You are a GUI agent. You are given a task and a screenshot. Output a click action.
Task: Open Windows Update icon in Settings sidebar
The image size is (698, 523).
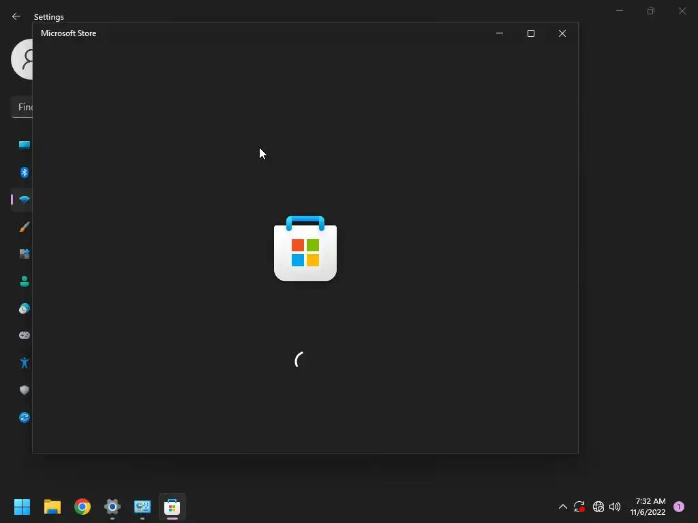24,417
